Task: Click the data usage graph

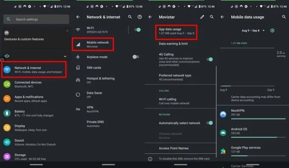Action: (247, 67)
